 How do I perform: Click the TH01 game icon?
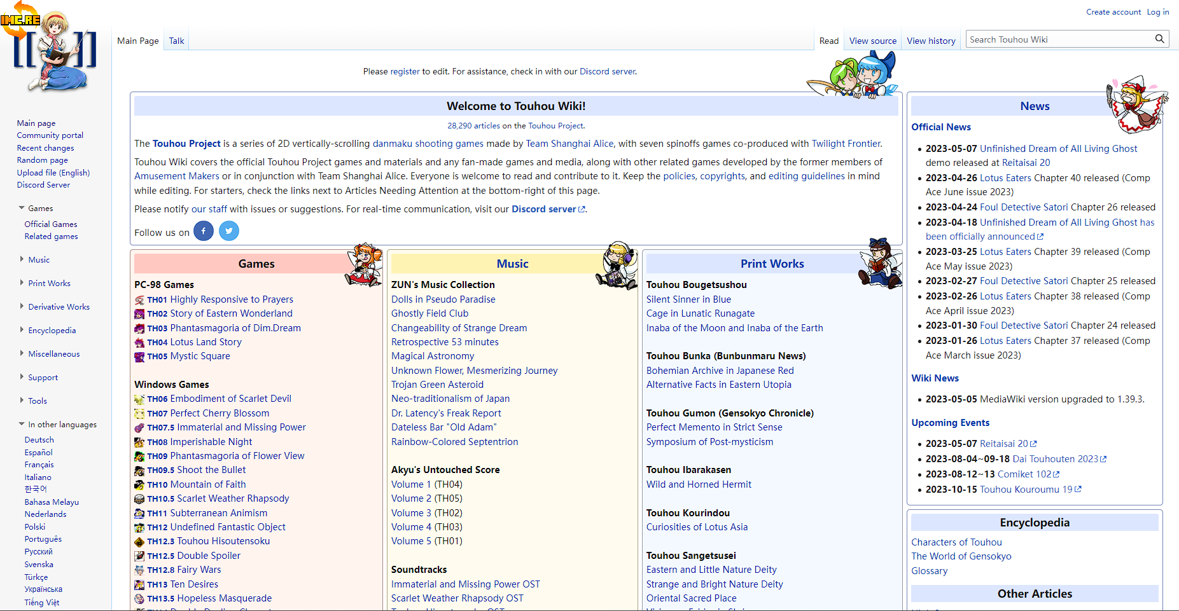point(139,300)
